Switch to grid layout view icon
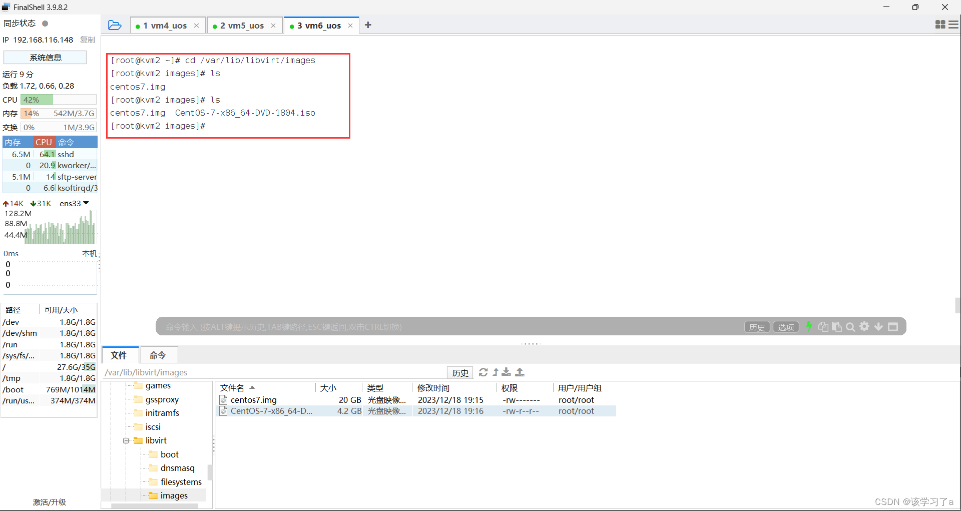 [x=940, y=25]
